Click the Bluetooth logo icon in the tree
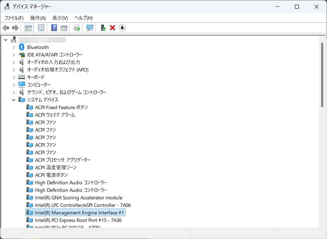 22,47
